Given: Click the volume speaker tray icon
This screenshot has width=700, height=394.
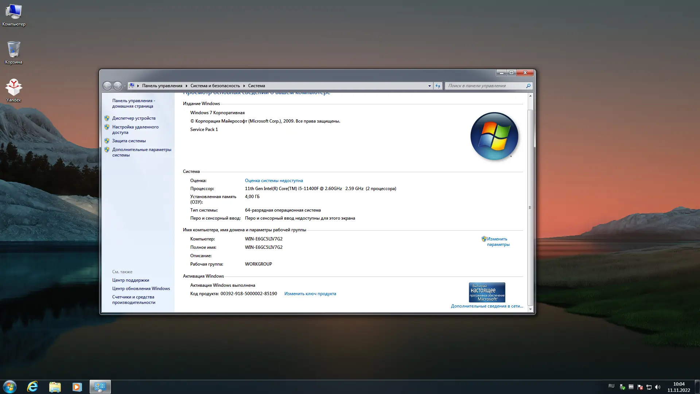Looking at the screenshot, I should tap(658, 387).
